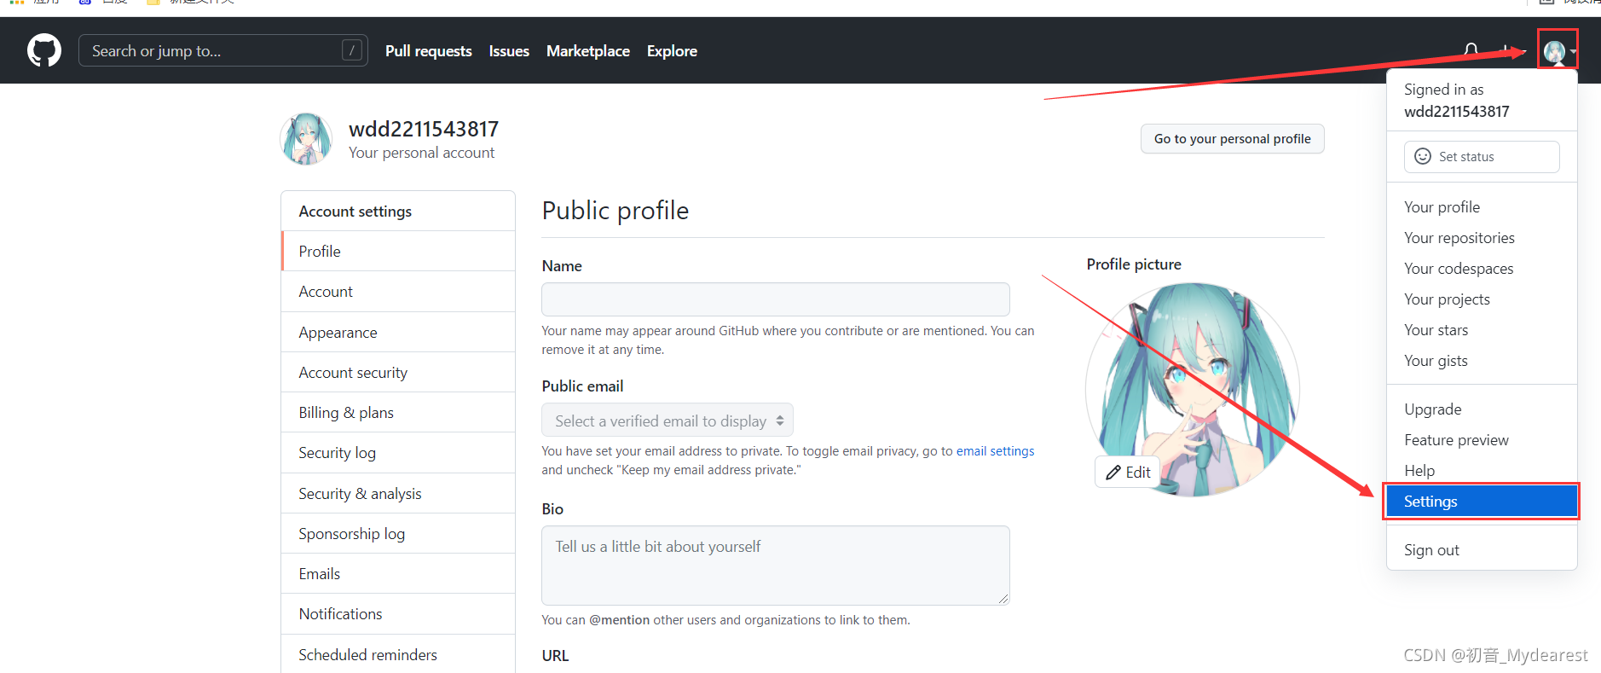This screenshot has height=673, width=1601.
Task: Focus the Search or jump to field
Action: click(223, 50)
